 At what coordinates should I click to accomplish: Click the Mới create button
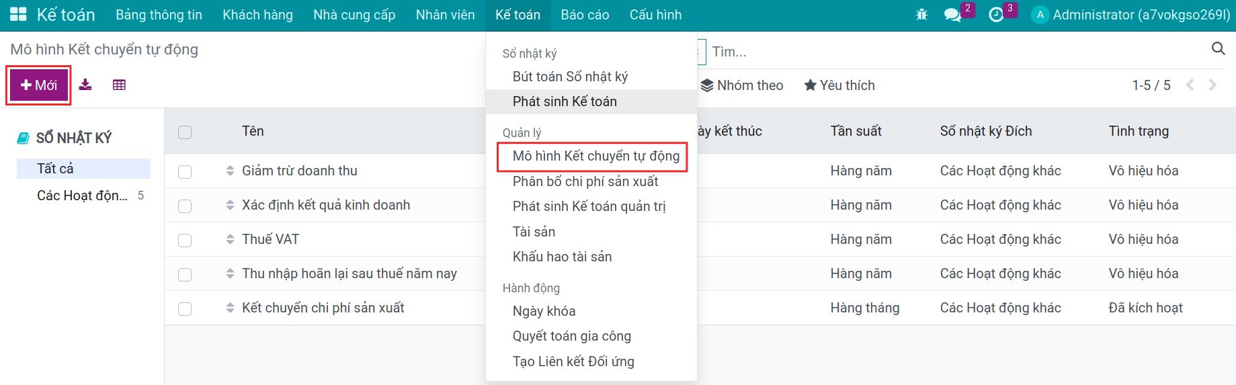(39, 85)
